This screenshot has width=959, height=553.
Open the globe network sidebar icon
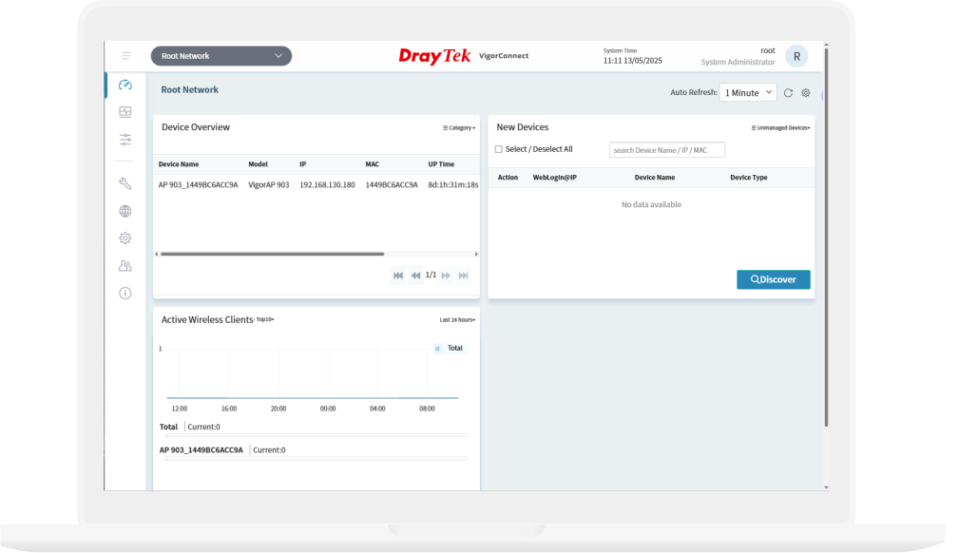coord(125,211)
